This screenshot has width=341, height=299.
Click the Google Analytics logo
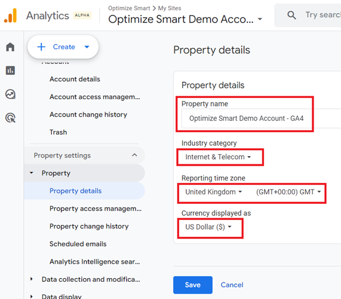[10, 16]
